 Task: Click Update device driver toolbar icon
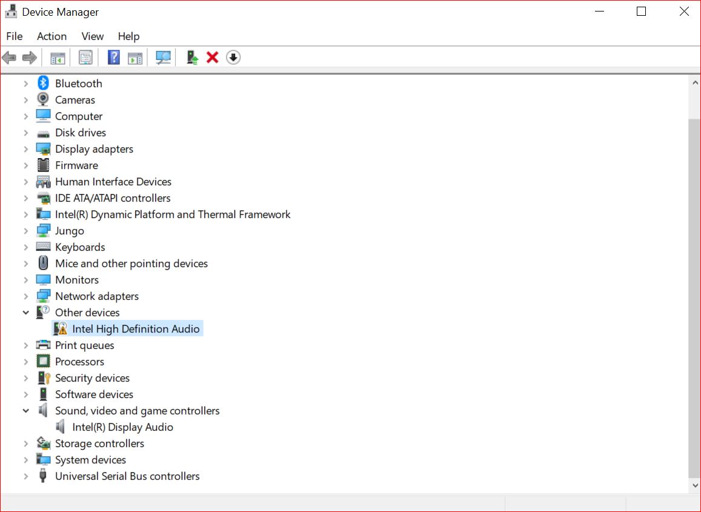point(192,57)
